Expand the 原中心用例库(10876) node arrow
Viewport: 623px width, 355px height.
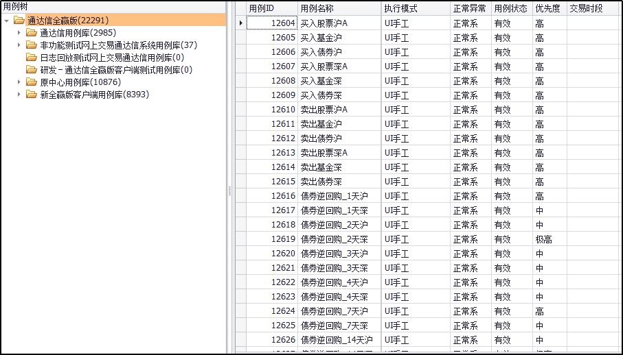pyautogui.click(x=19, y=82)
